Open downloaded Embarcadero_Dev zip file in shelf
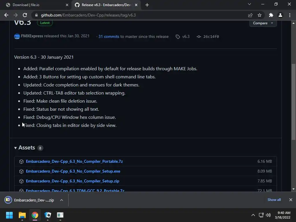Image resolution: width=296 pixels, height=222 pixels. pos(31,200)
